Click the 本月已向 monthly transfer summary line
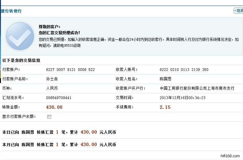This screenshot has width=243, height=160. point(59,145)
